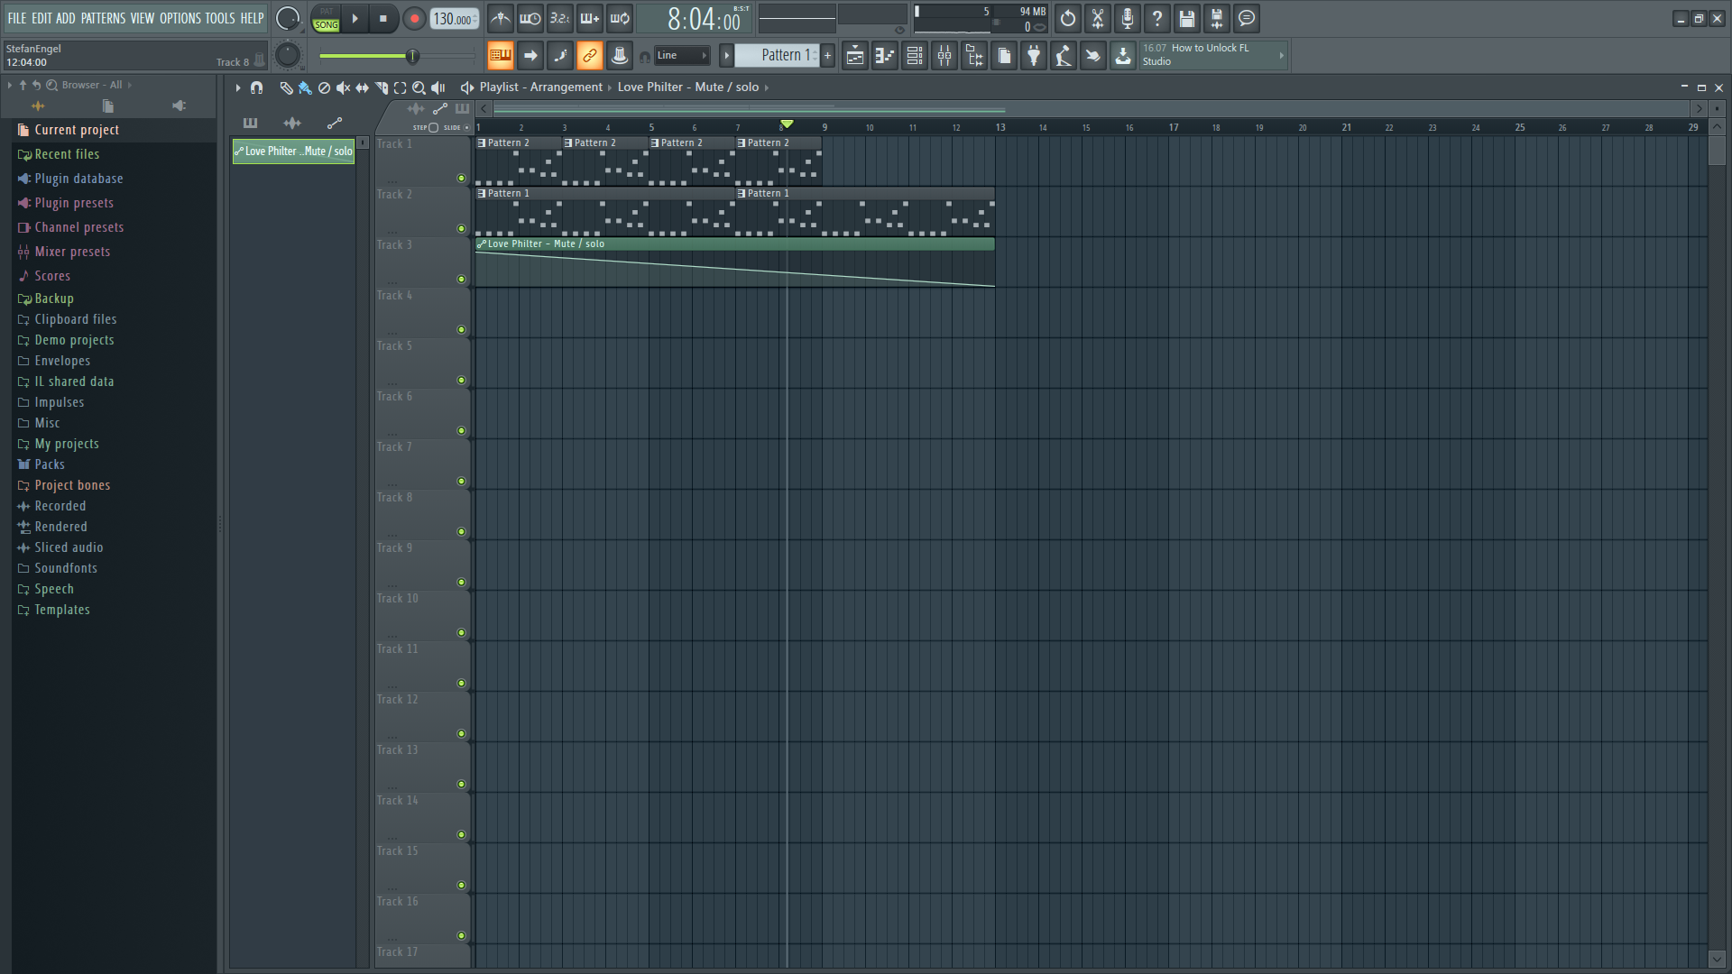Add new pattern with plus button

click(x=828, y=56)
